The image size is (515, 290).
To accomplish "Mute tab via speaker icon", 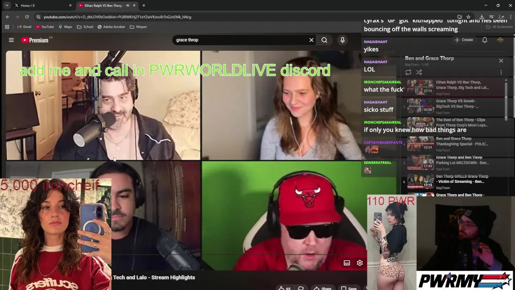I will pos(128,6).
